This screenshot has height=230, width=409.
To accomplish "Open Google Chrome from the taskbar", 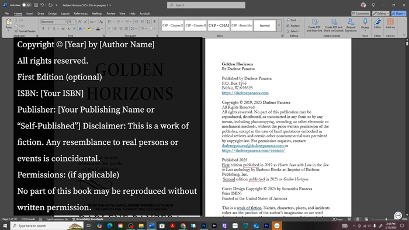I will 183,225.
